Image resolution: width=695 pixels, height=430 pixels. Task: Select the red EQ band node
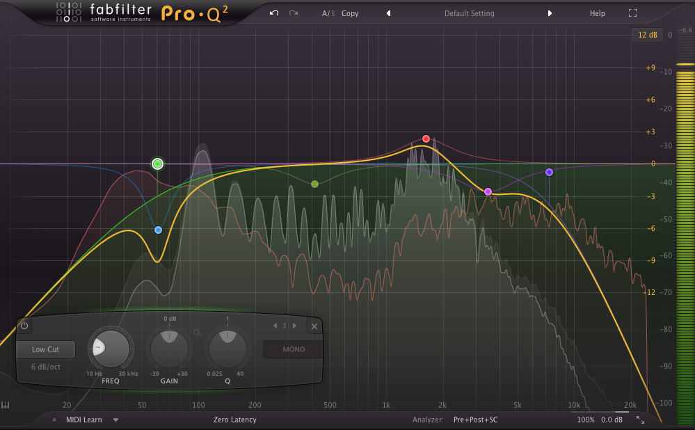[426, 138]
